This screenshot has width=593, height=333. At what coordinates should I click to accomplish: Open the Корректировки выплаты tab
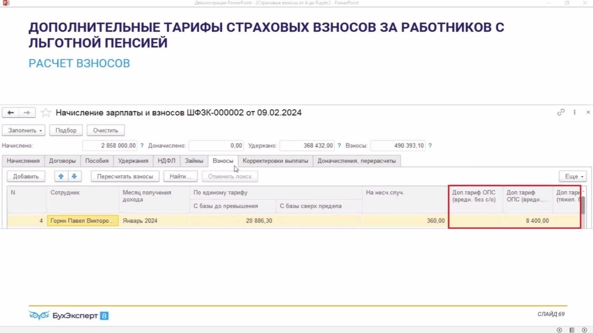pos(275,161)
